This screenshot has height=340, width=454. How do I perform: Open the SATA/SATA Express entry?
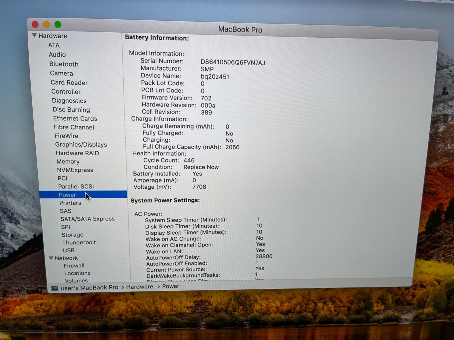coord(88,219)
